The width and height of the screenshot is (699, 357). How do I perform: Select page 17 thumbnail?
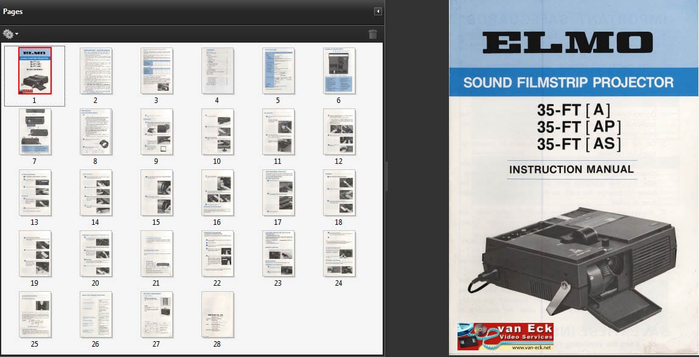(278, 193)
